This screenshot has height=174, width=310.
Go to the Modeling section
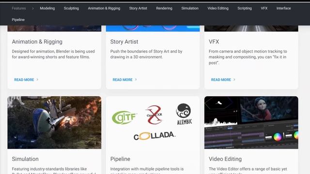click(x=47, y=8)
